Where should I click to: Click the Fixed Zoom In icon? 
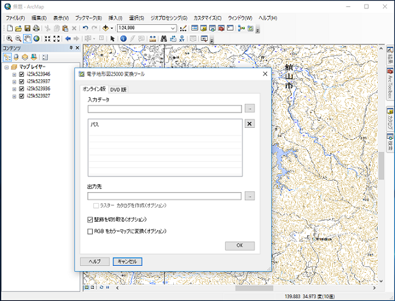(x=47, y=38)
